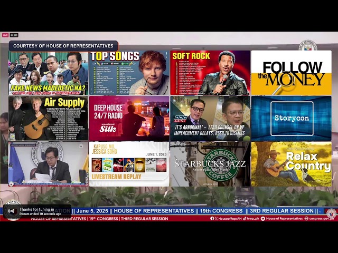Click the YouTube House of Representatives label
The height and width of the screenshot is (253, 338).
(284, 219)
